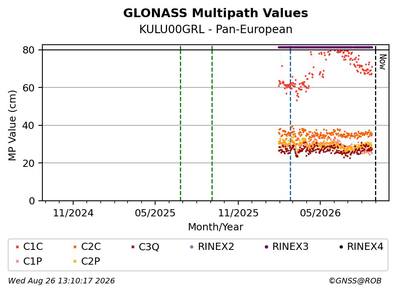Screen dimensions: 397x293
Task: Click the 'MP Value (cm)' axis label
Action: (12, 125)
